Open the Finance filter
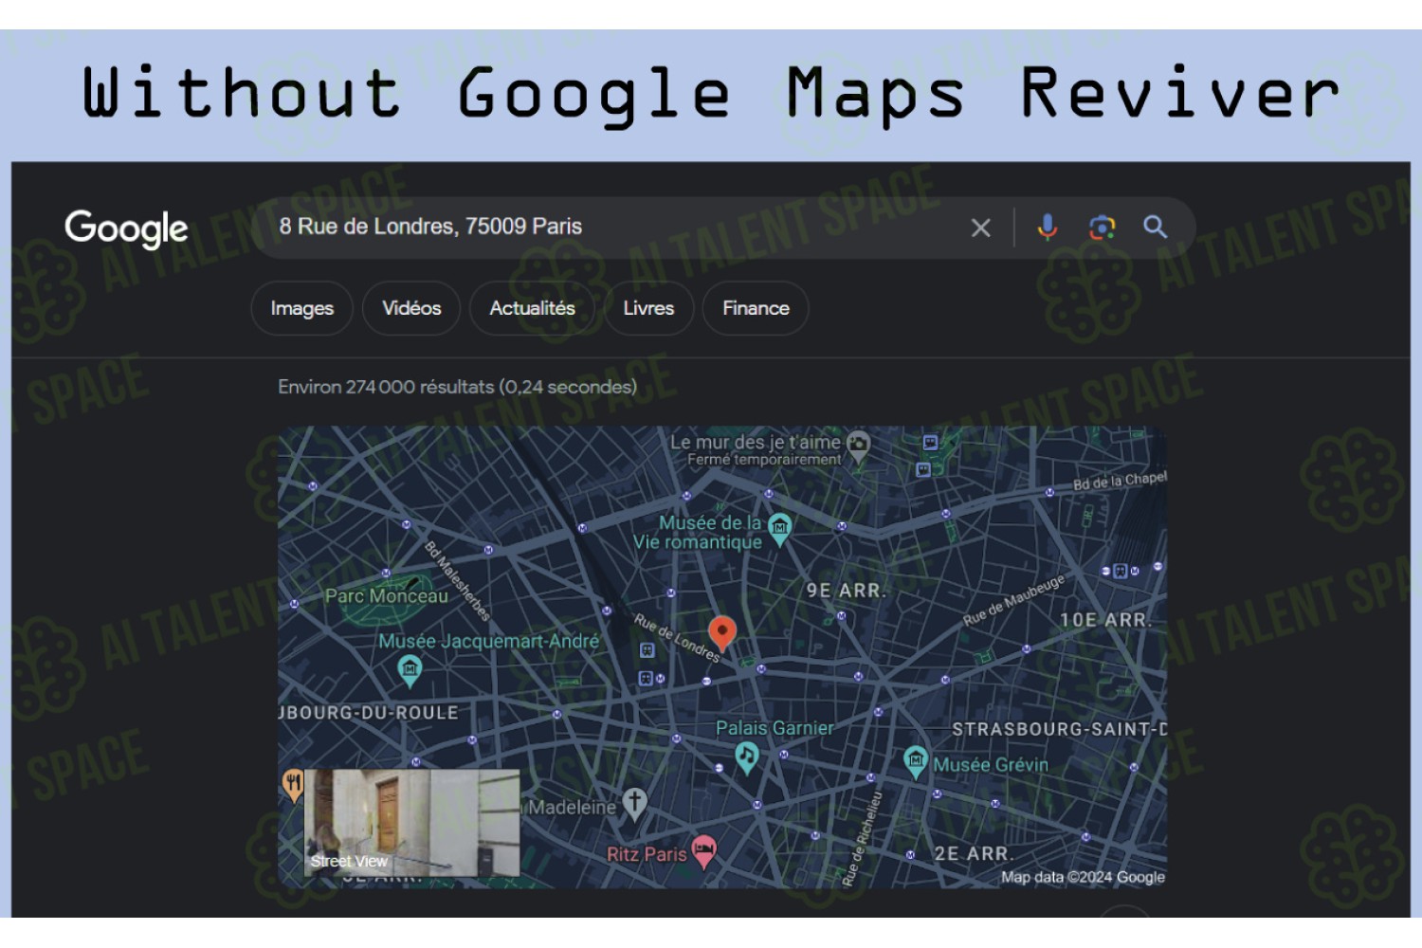1422x948 pixels. point(756,308)
